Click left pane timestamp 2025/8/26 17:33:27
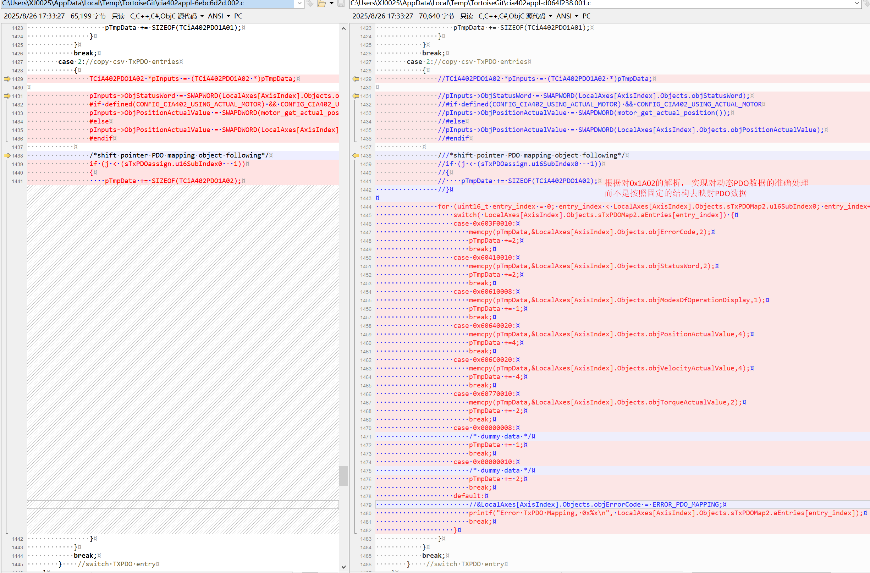The height and width of the screenshot is (573, 870). 34,16
